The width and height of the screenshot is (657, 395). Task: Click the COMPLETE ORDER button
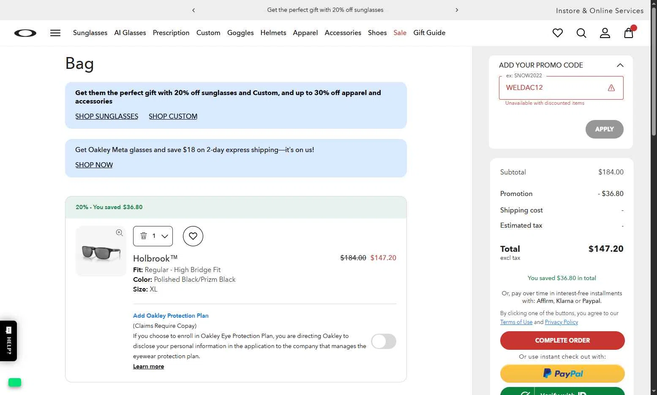tap(562, 341)
